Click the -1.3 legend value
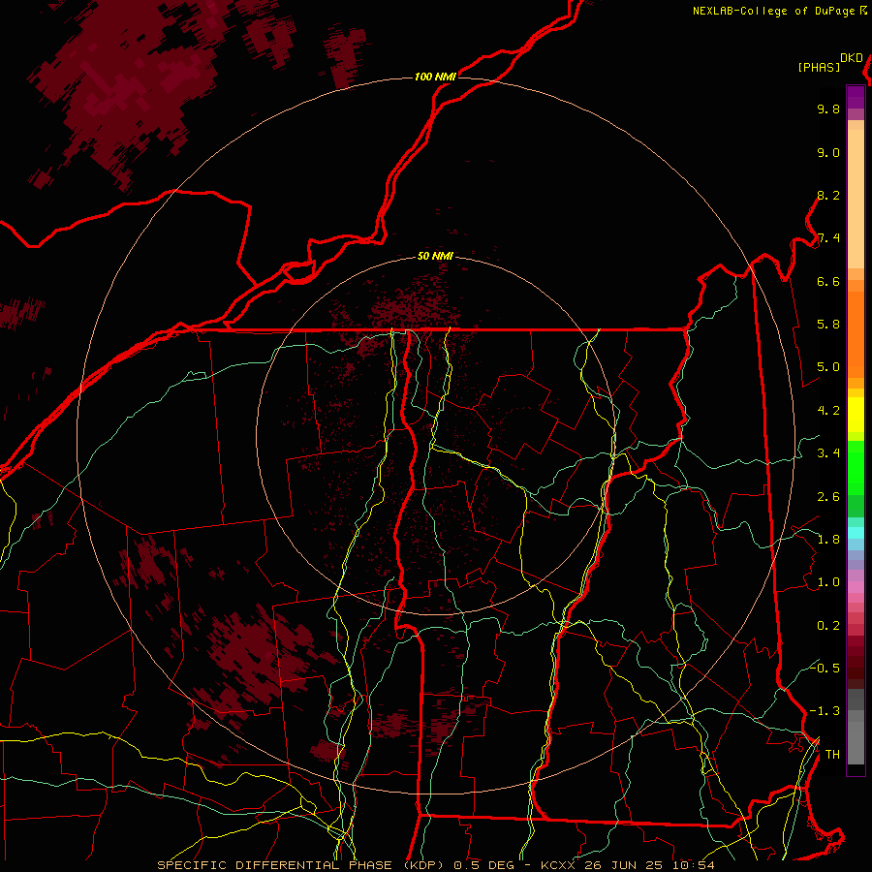The image size is (872, 872). coord(825,711)
